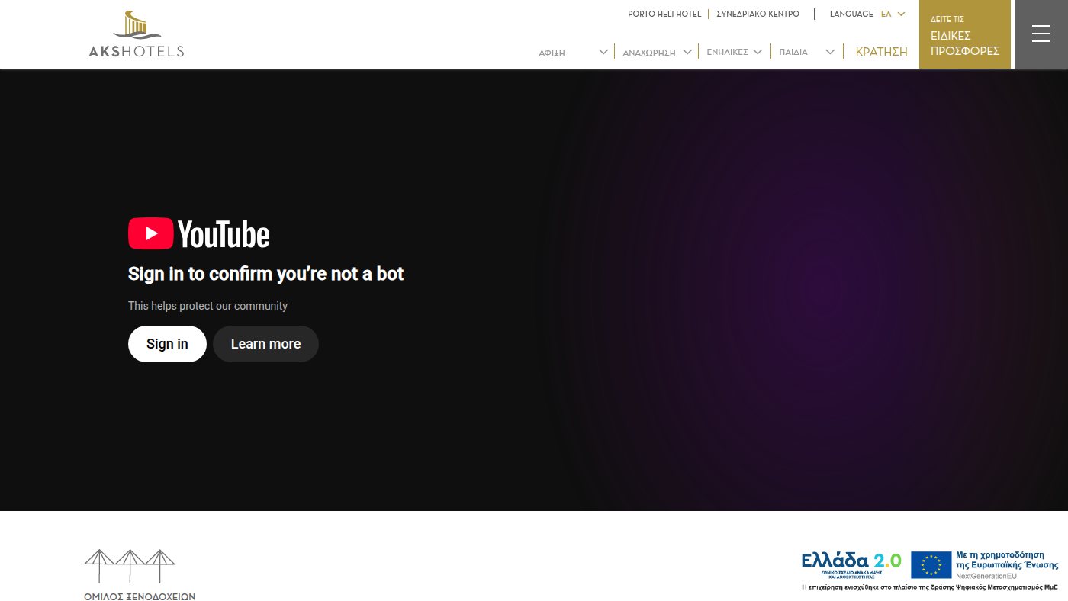This screenshot has width=1068, height=601.
Task: Open the hamburger menu icon
Action: [1041, 34]
